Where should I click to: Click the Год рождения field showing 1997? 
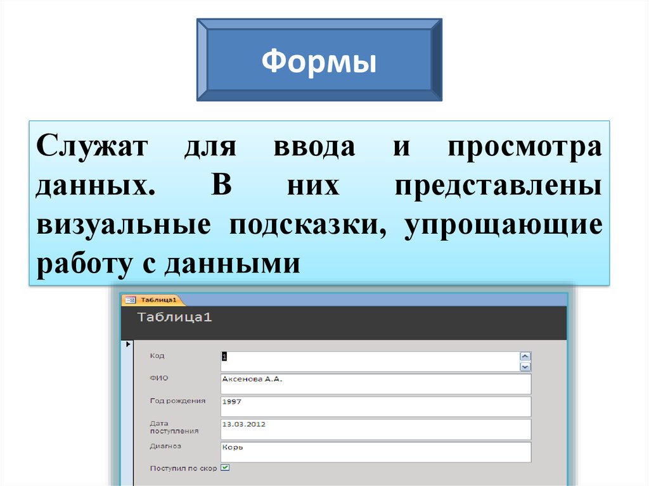tap(376, 407)
